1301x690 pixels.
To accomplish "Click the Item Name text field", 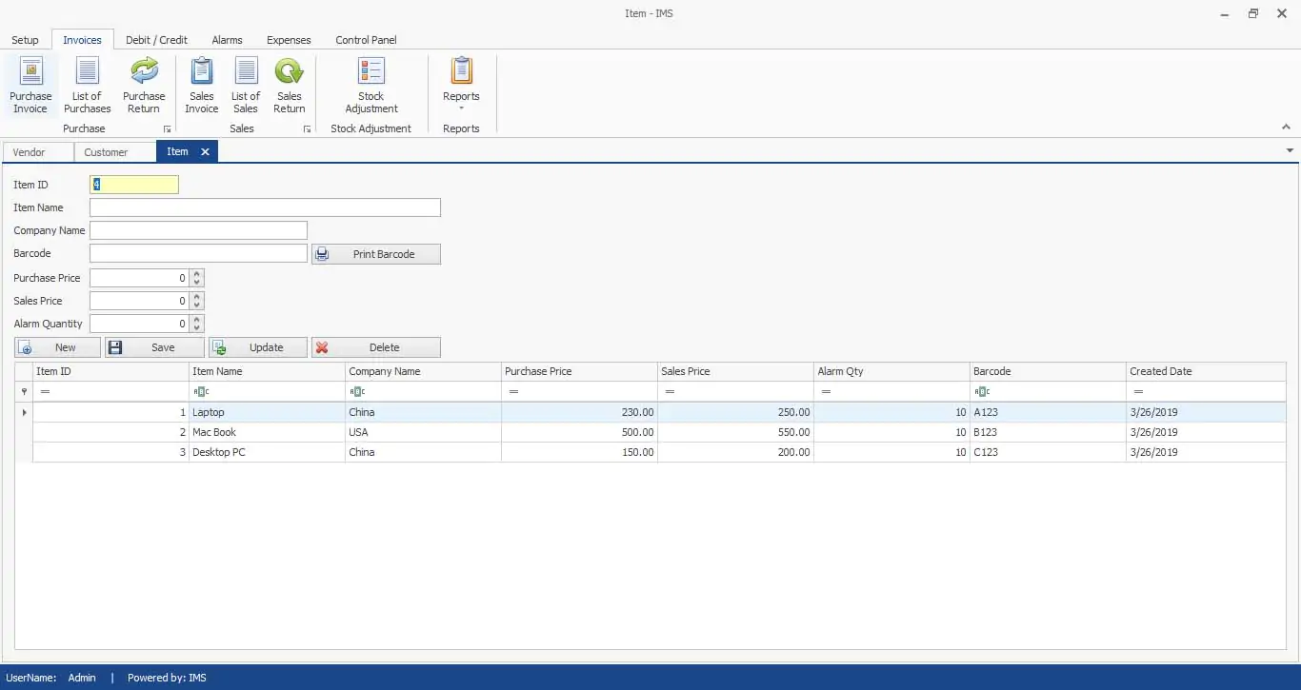I will [x=265, y=207].
